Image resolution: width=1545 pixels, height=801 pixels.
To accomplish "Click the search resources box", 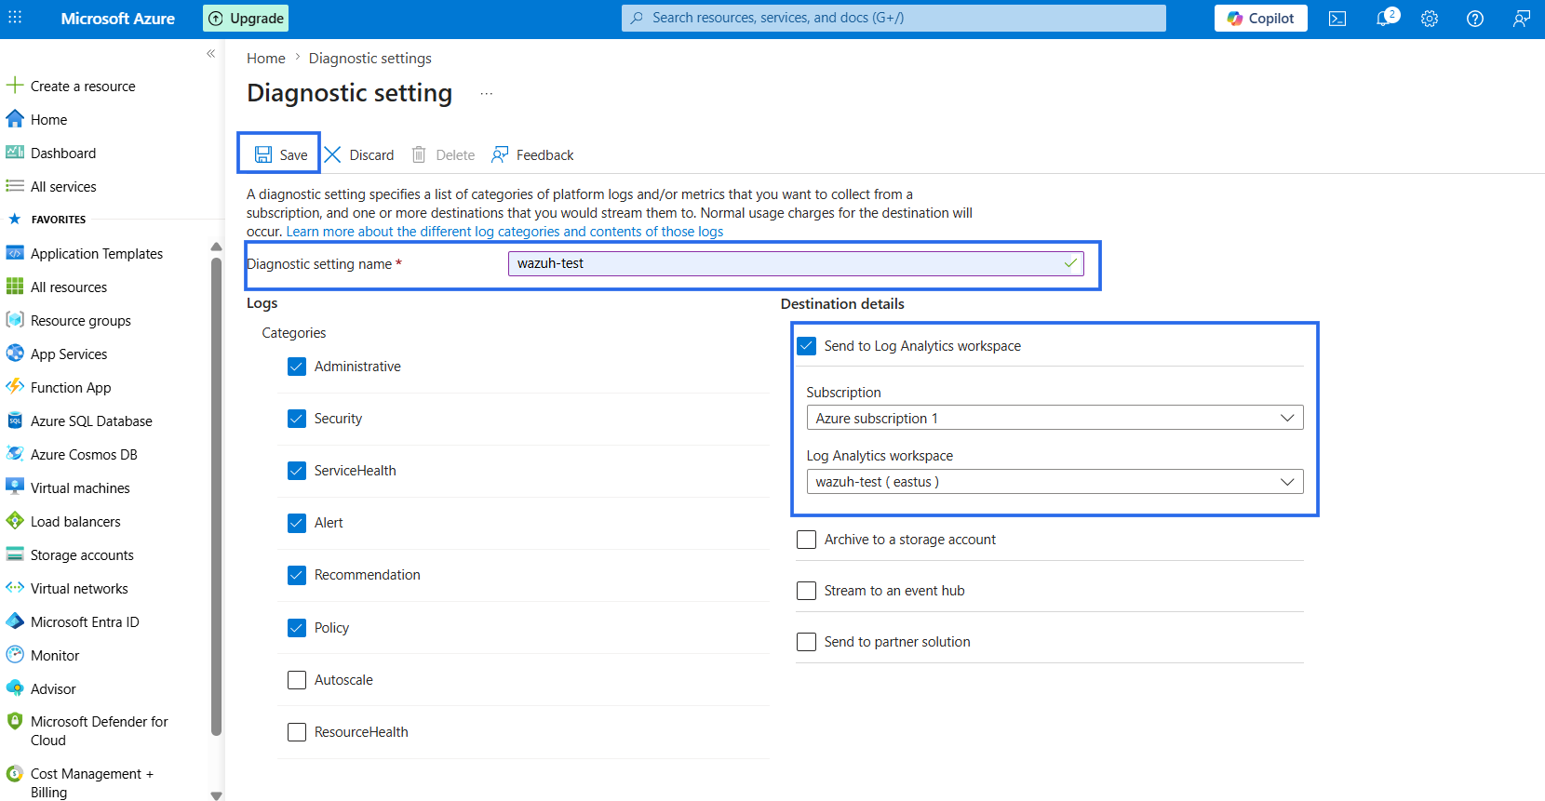I will (893, 18).
